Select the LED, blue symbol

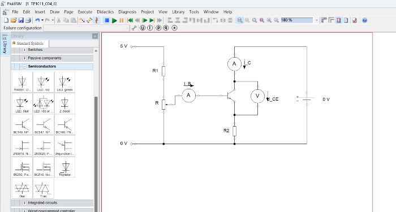pyautogui.click(x=22, y=103)
